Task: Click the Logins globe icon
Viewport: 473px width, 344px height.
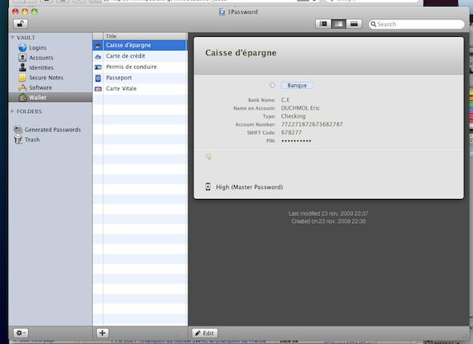Action: coord(22,47)
